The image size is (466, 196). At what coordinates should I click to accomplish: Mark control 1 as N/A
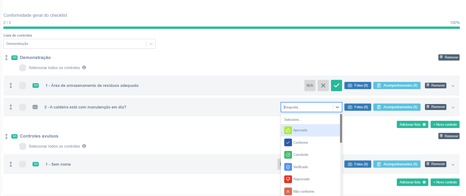click(x=310, y=86)
